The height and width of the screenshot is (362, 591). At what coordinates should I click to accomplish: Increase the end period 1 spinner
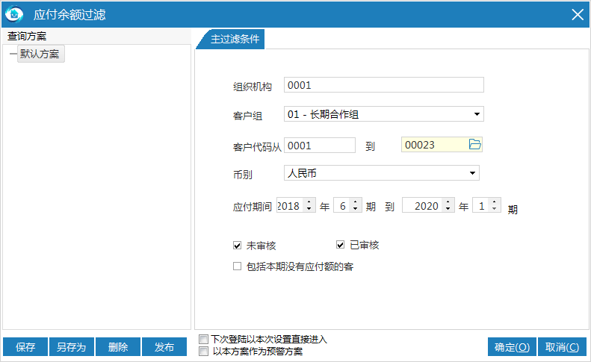[x=494, y=202]
